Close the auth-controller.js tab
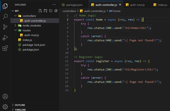The height and width of the screenshot is (111, 170). coord(120,5)
